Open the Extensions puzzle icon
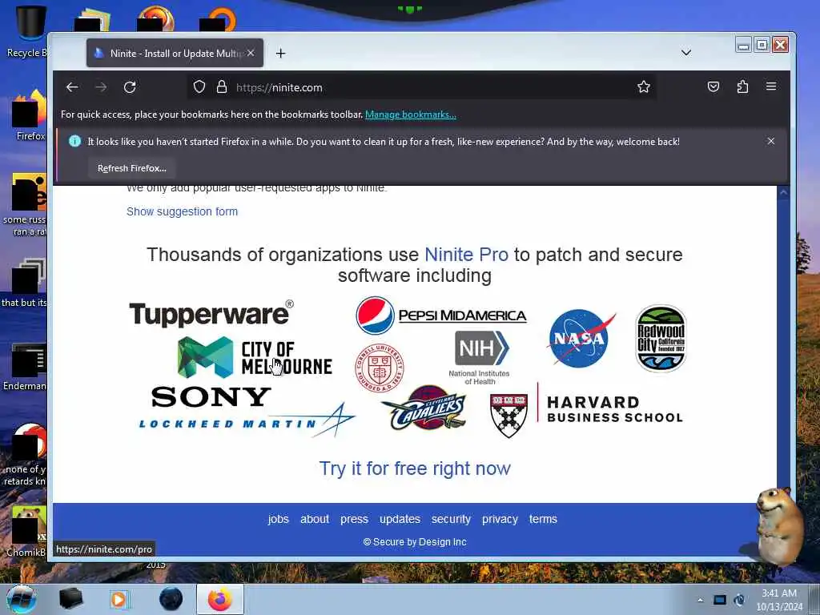Image resolution: width=820 pixels, height=615 pixels. click(742, 86)
